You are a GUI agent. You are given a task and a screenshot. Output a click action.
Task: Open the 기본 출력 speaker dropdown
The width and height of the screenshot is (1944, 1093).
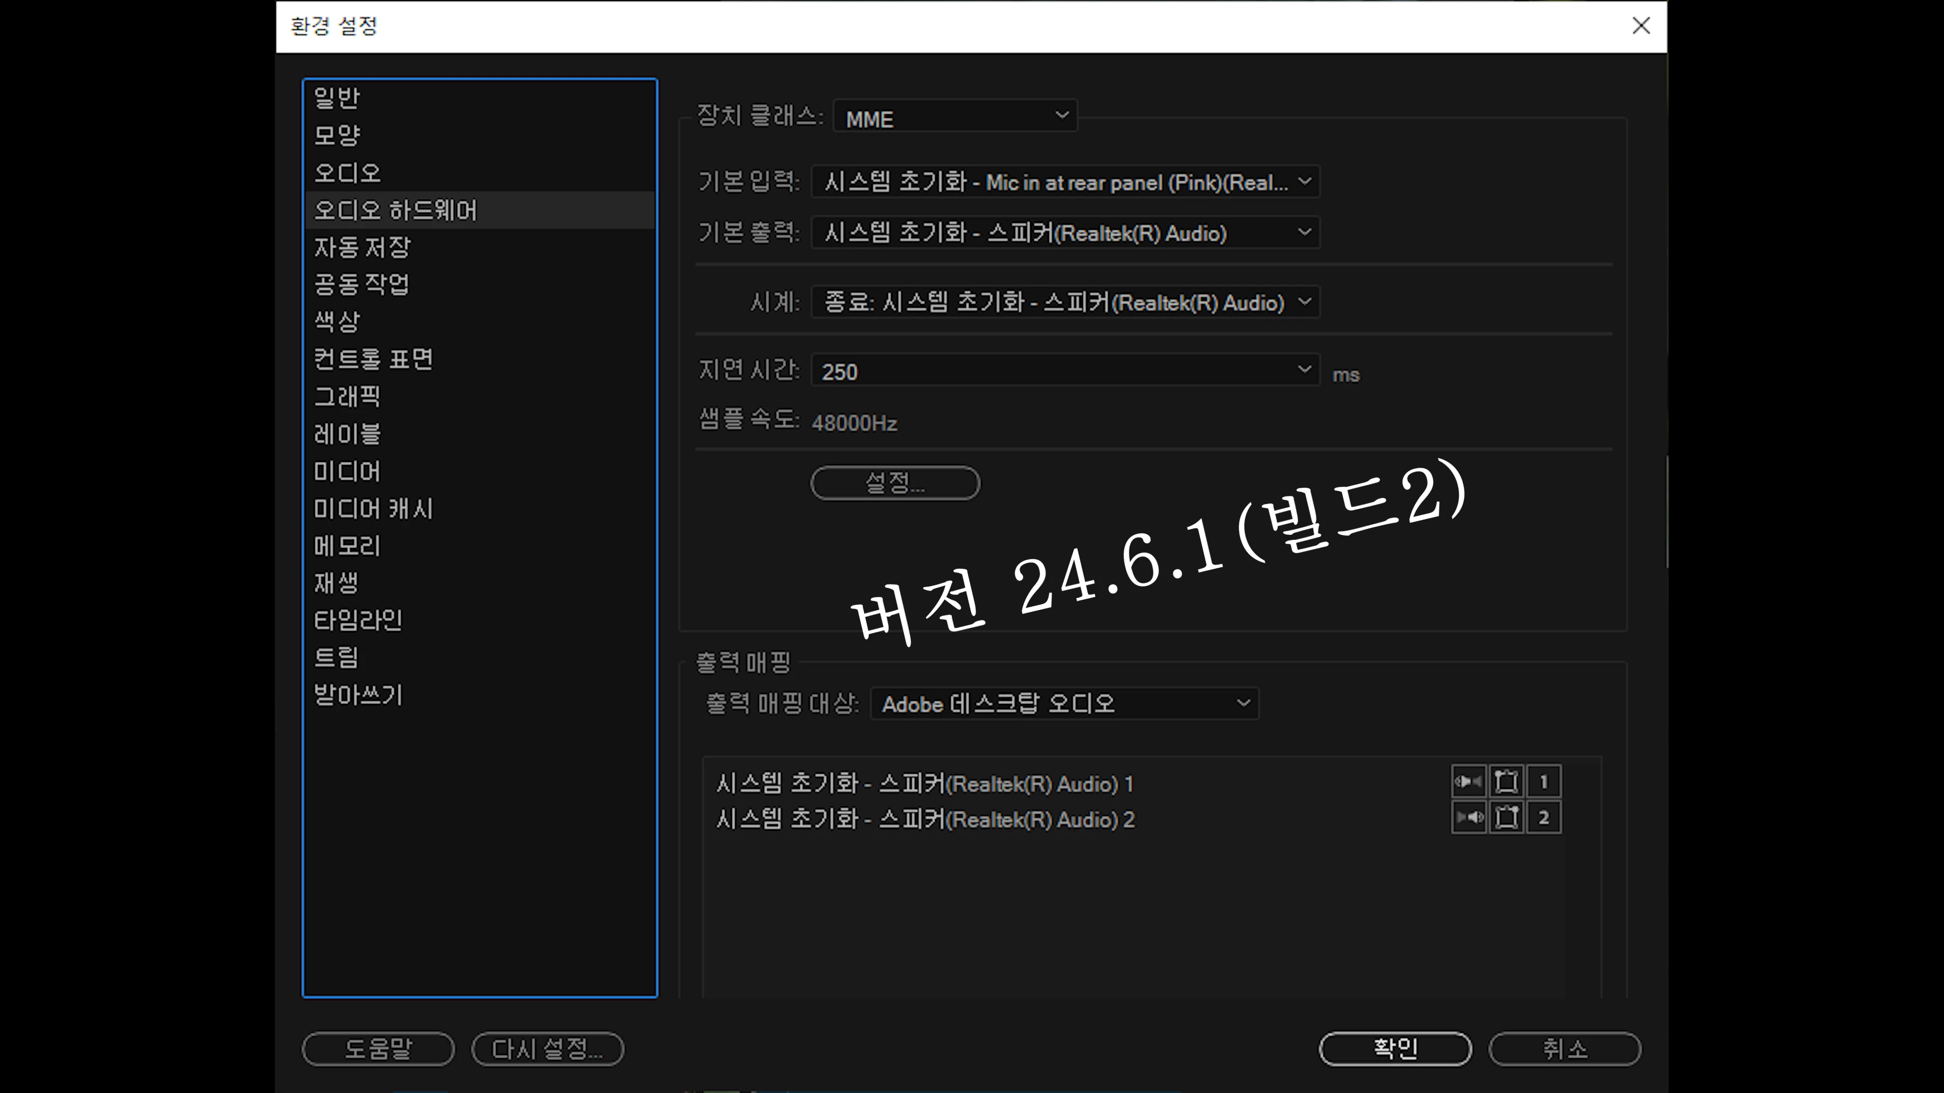(x=1065, y=232)
